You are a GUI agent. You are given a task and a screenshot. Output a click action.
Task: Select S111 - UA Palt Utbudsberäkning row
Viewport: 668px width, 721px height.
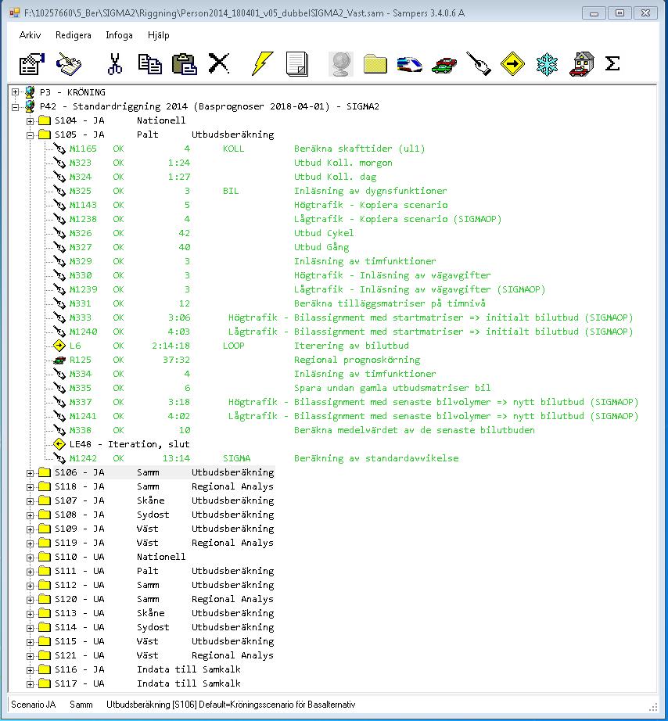click(164, 571)
